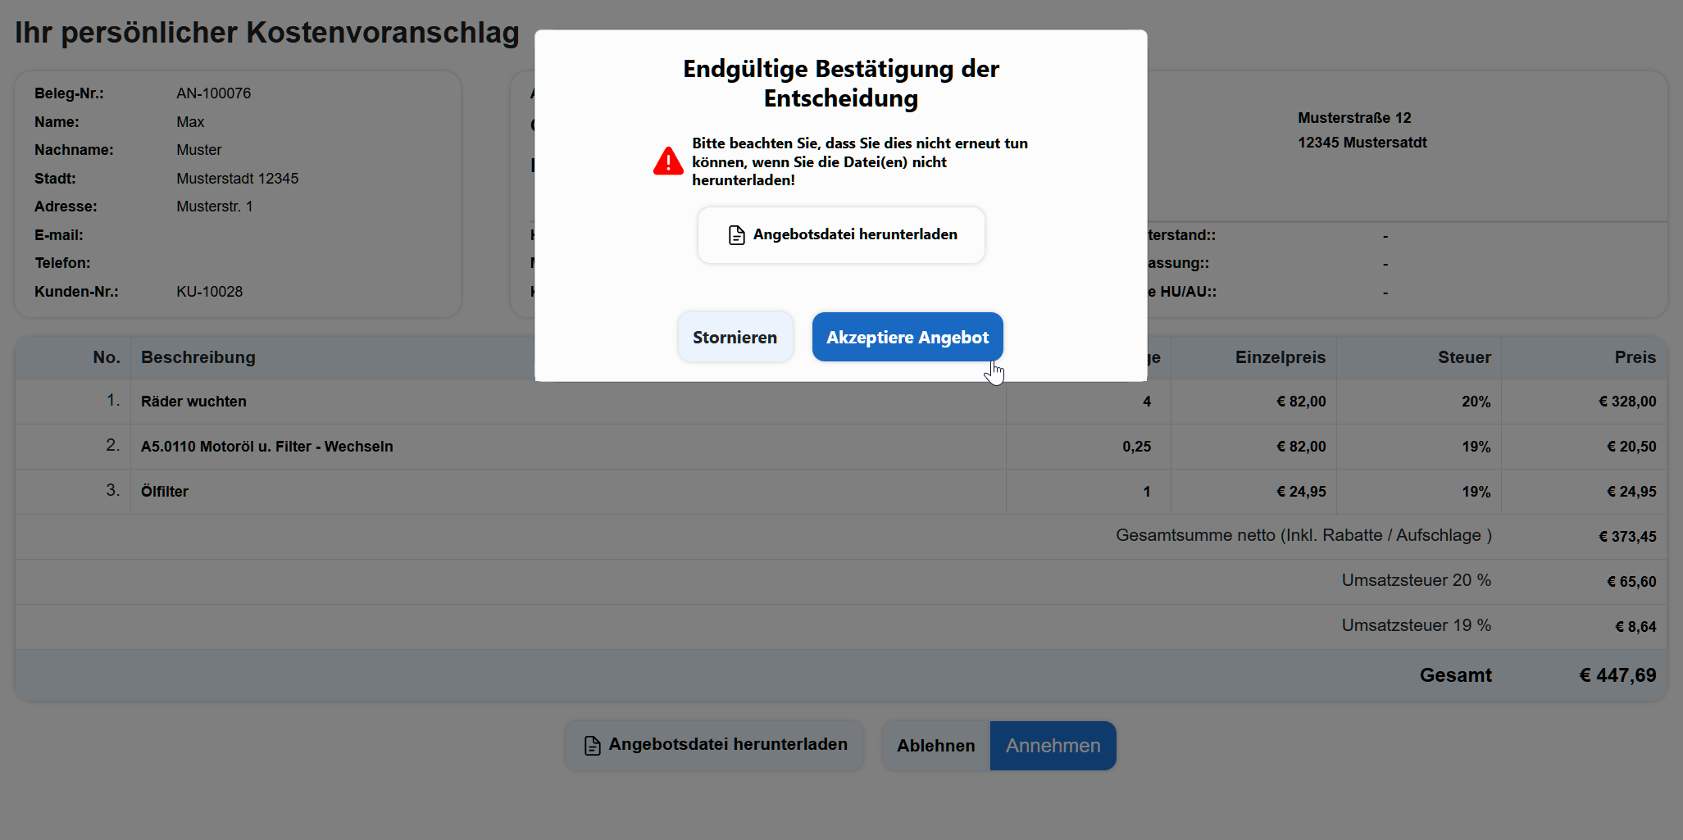The width and height of the screenshot is (1683, 840).
Task: Click the price € 328,00
Action: coord(1627,402)
